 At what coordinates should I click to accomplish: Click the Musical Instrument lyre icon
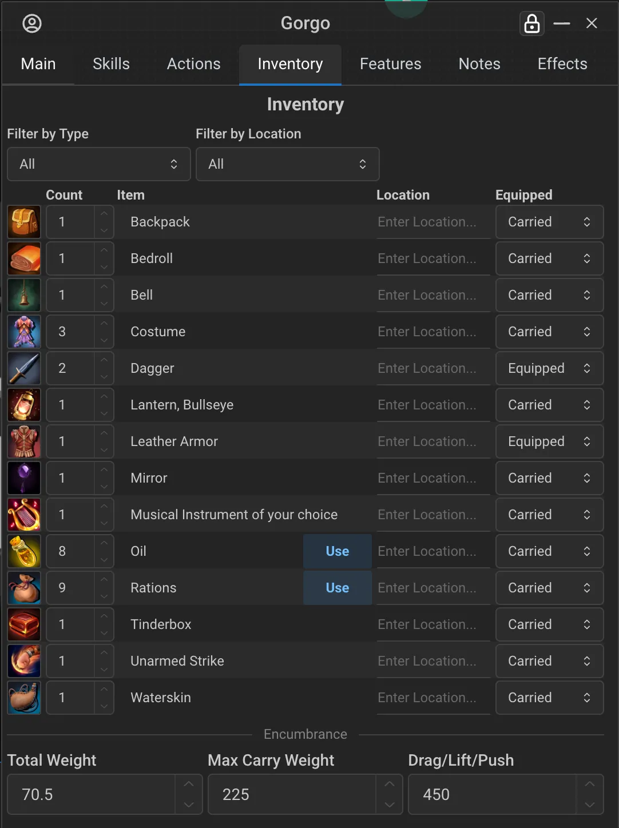[x=24, y=515]
